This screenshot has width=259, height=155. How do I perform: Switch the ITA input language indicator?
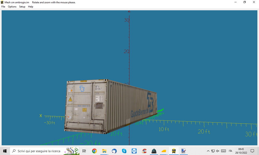point(231,151)
